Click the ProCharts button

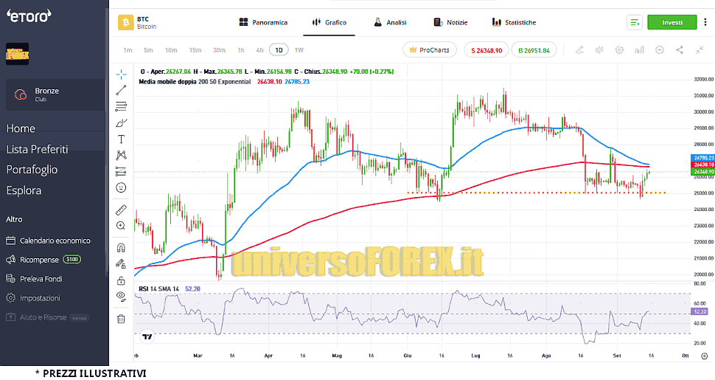point(430,50)
